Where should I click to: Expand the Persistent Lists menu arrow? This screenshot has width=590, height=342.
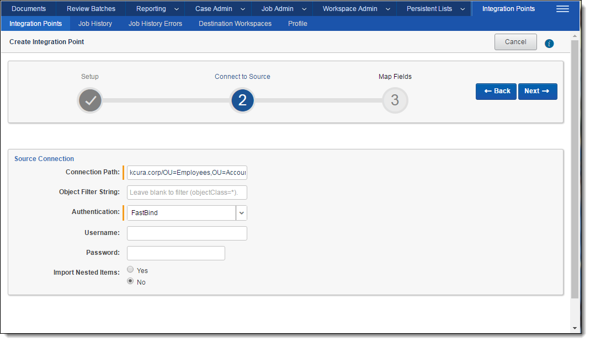tap(463, 9)
